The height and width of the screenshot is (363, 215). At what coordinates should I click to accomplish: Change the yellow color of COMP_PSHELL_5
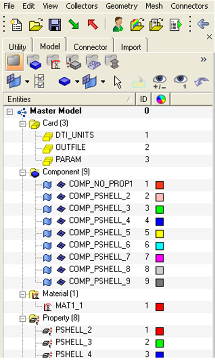(160, 234)
